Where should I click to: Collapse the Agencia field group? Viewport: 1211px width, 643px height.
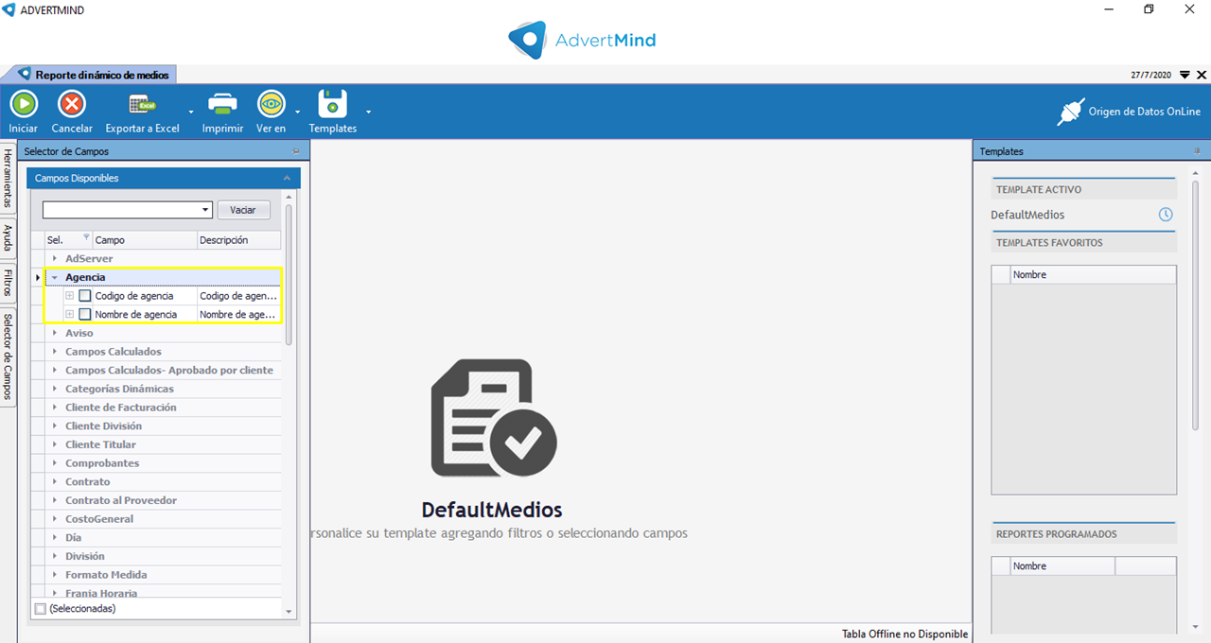click(x=55, y=278)
